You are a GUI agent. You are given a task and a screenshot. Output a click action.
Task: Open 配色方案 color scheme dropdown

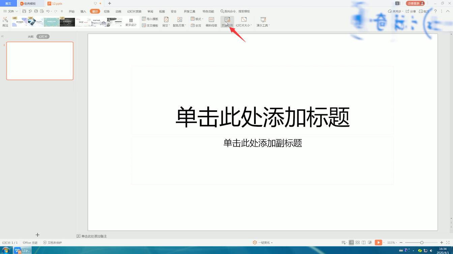[179, 22]
